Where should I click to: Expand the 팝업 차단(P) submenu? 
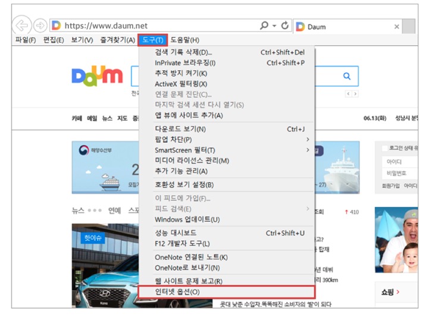[227, 140]
